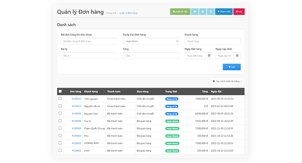This screenshot has width=302, height=163.
Task: Check the box for order #100006
Action: tap(60, 121)
